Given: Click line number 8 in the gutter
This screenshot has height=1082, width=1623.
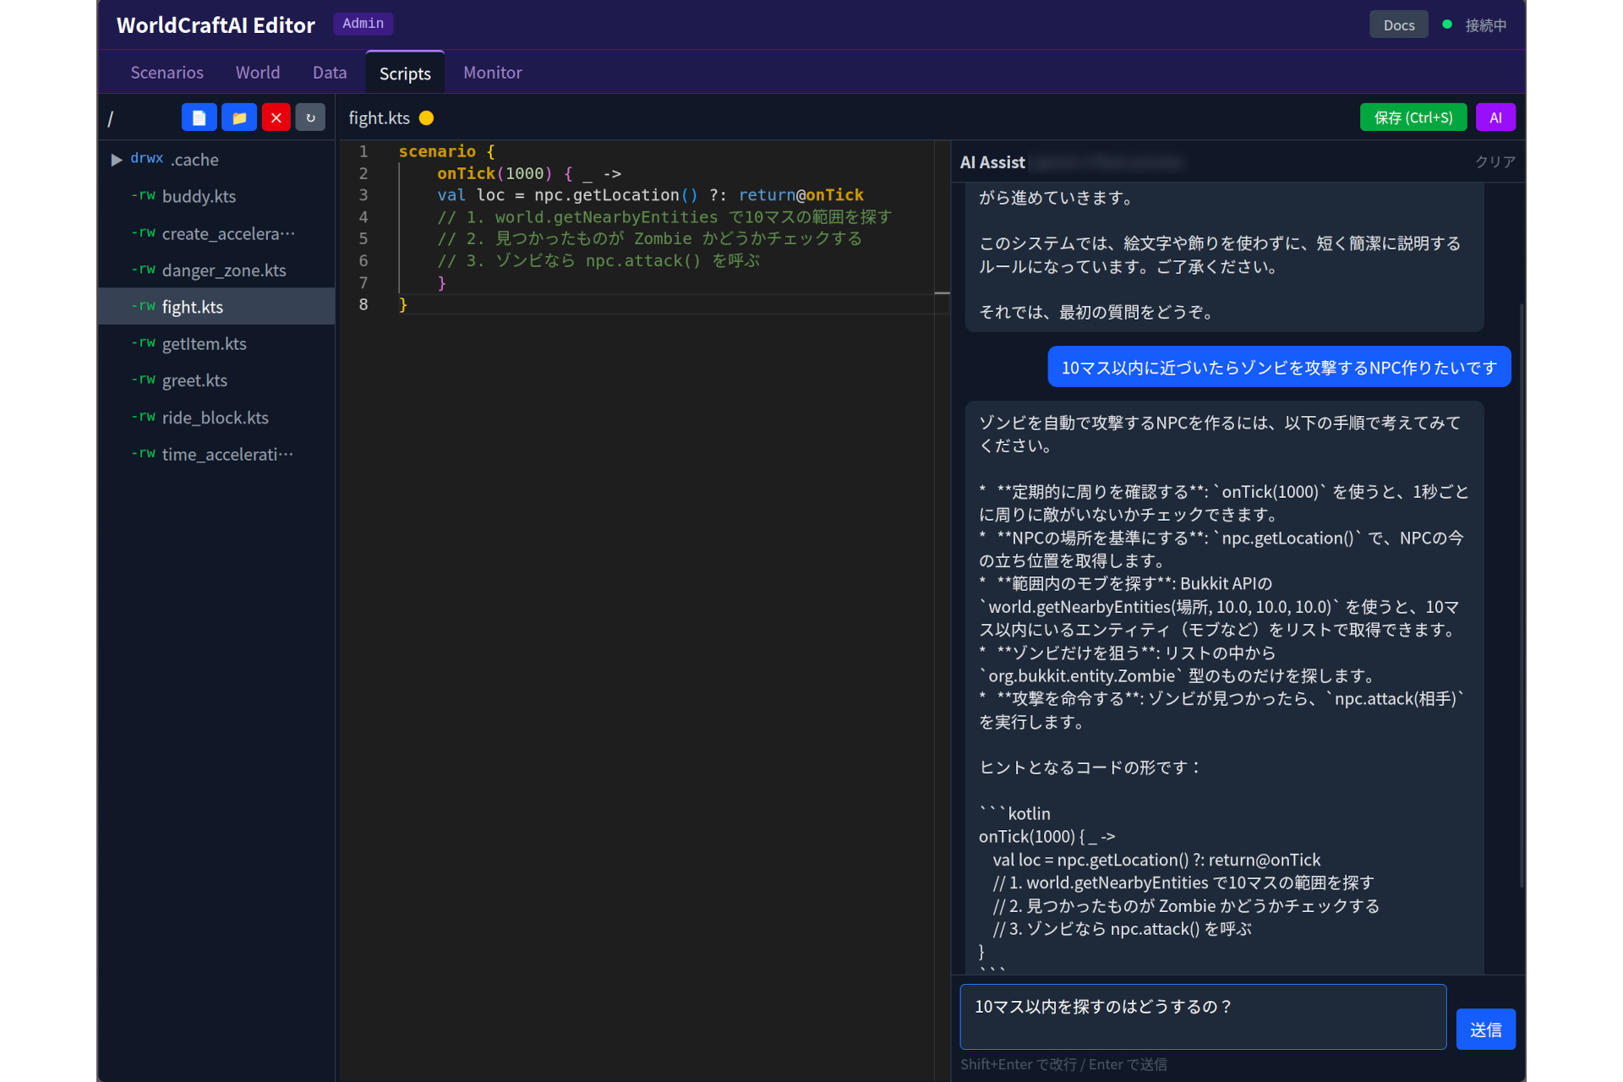Looking at the screenshot, I should (363, 304).
